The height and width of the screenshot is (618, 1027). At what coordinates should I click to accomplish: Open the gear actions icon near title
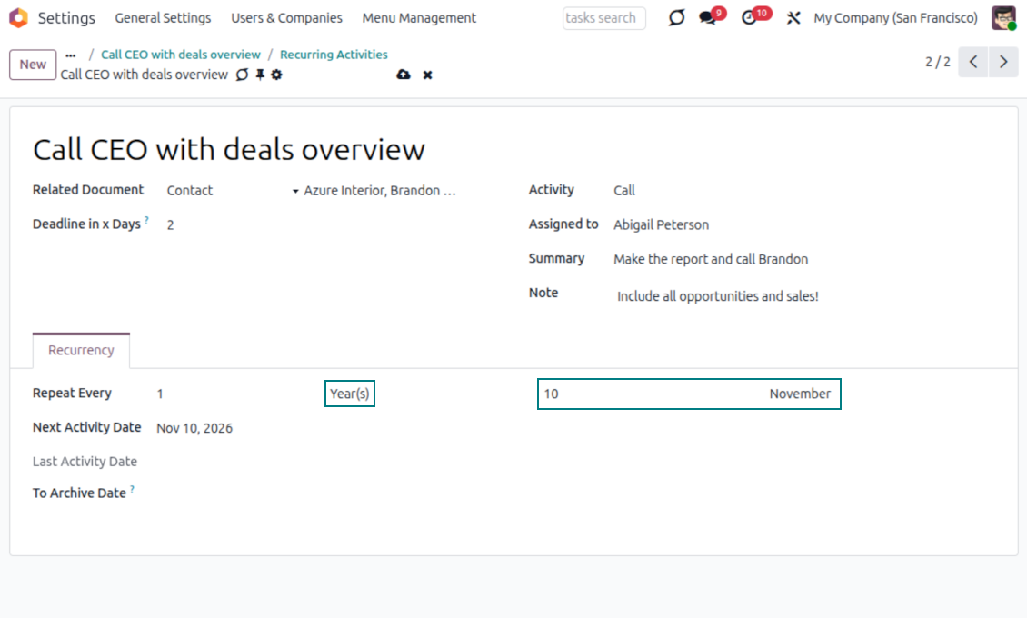(276, 75)
